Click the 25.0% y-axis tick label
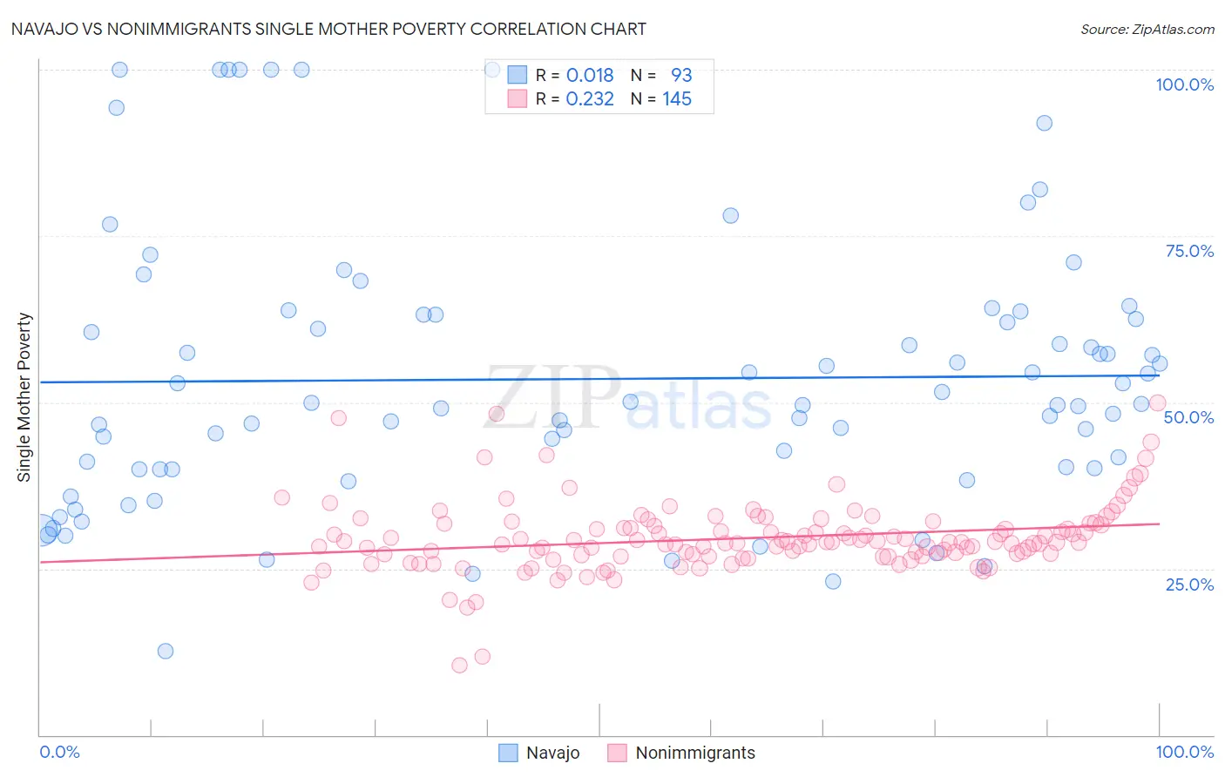 coord(1189,584)
